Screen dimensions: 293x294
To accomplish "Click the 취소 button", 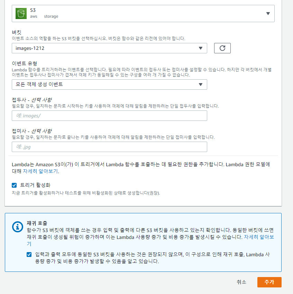I will (x=241, y=282).
